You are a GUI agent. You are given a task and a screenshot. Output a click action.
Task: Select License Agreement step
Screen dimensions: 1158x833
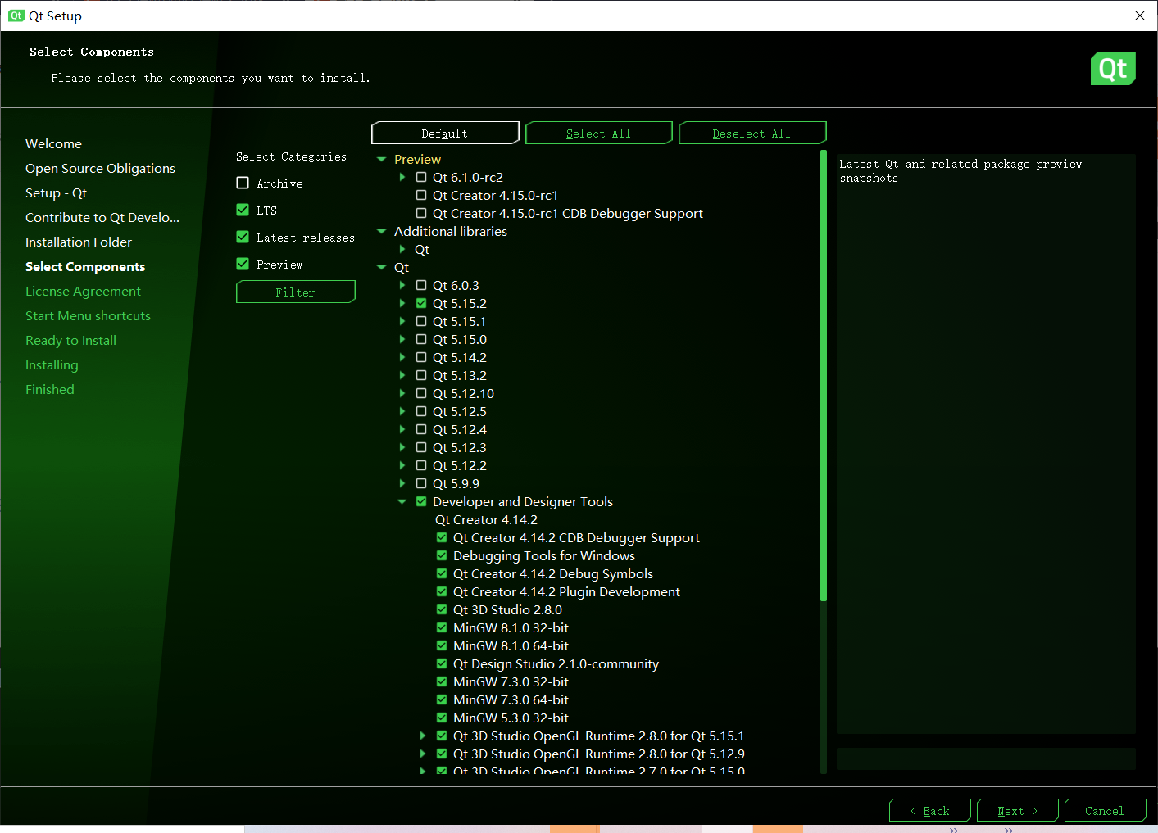click(83, 291)
